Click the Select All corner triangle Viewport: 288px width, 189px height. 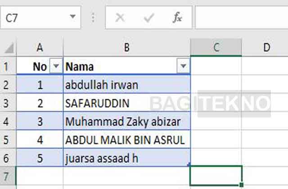9,48
